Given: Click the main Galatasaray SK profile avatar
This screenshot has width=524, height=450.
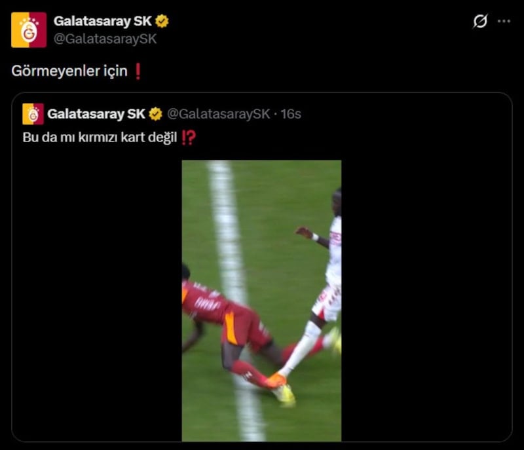Looking at the screenshot, I should [29, 29].
